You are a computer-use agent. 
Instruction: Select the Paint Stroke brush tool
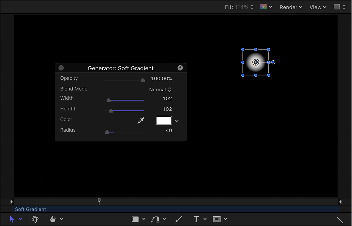(179, 219)
